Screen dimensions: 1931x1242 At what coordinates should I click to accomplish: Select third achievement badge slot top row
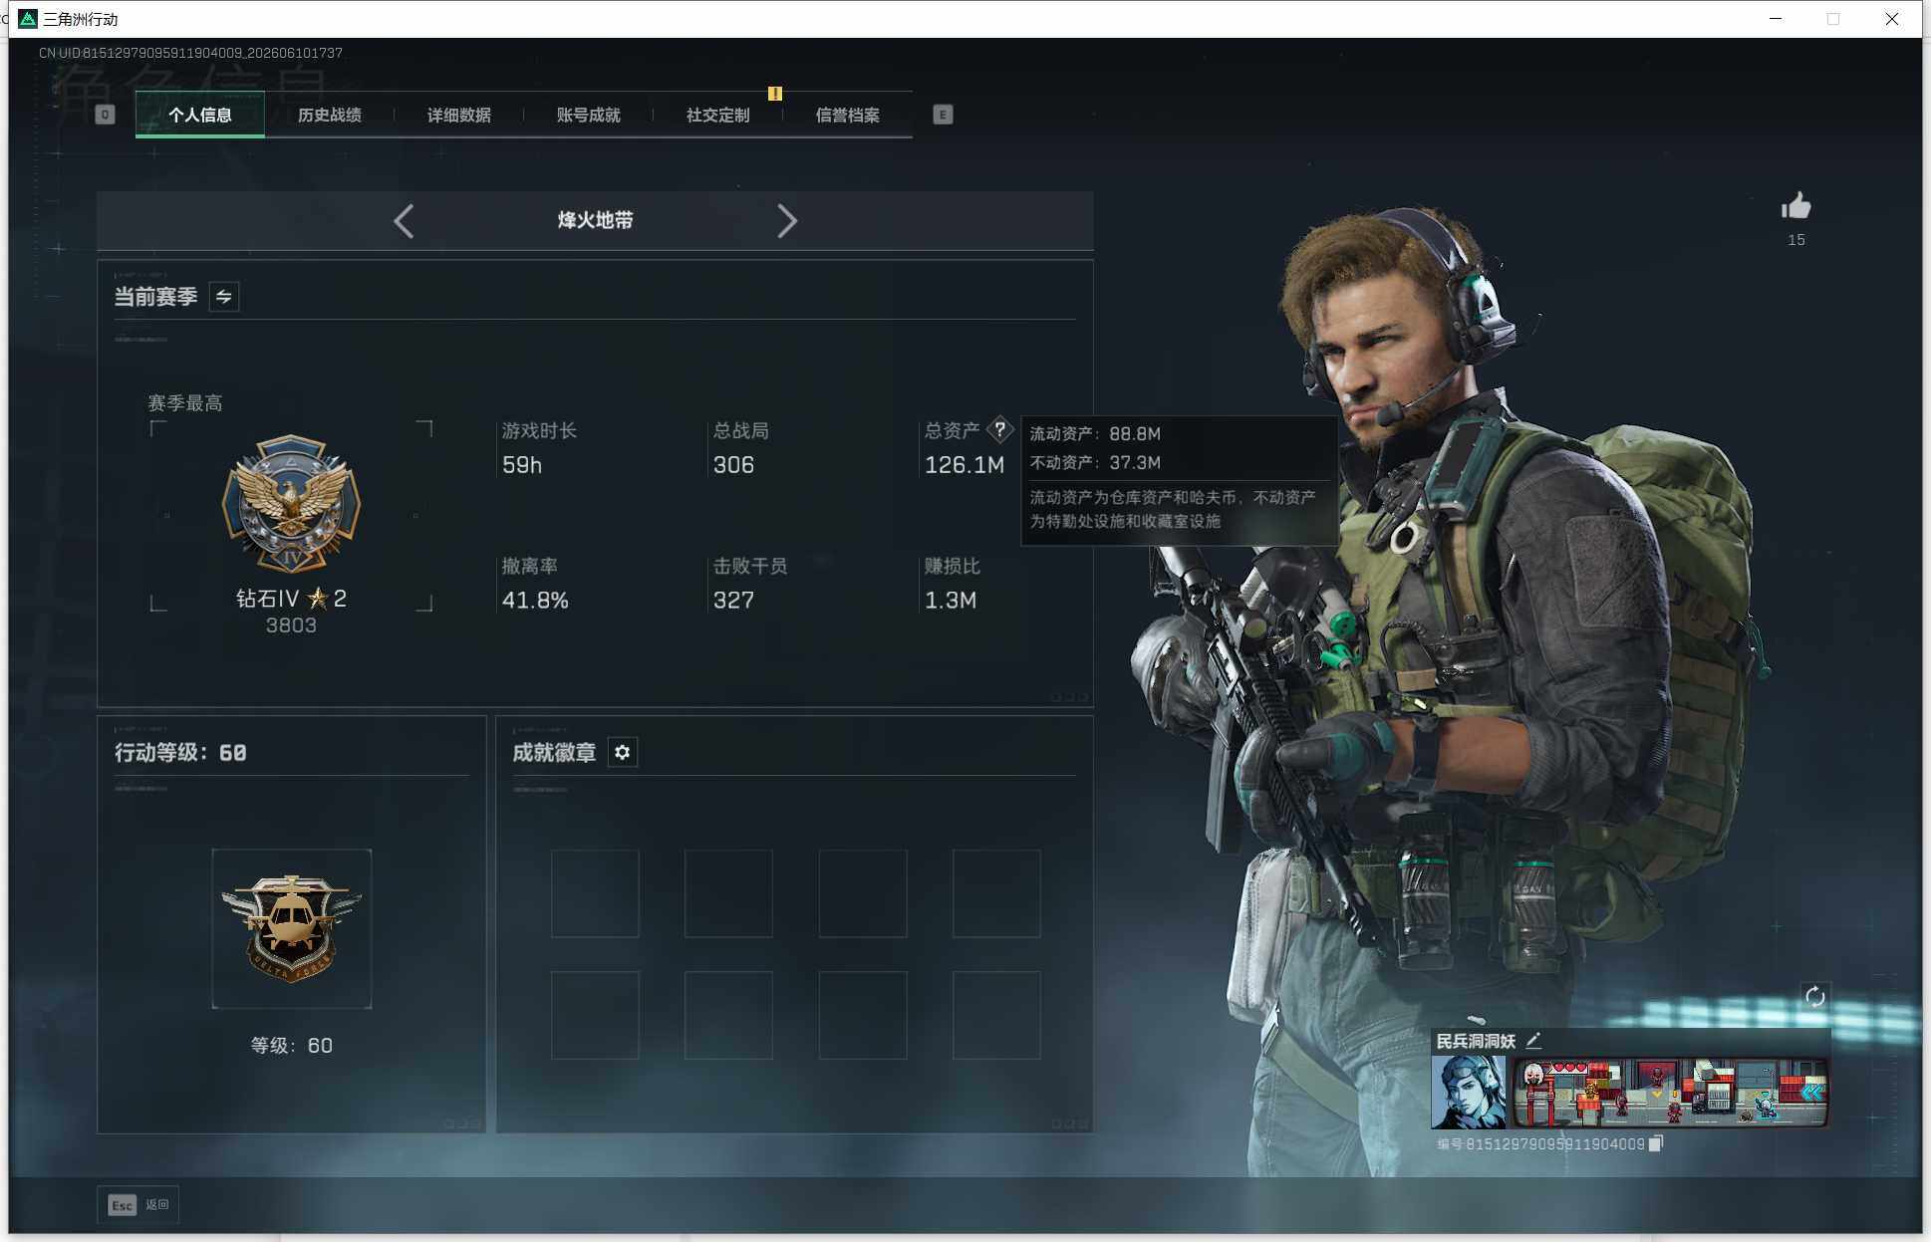tap(863, 893)
